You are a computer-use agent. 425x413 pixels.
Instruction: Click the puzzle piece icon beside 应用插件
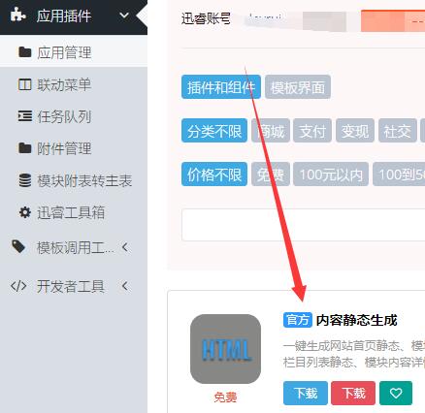click(17, 15)
